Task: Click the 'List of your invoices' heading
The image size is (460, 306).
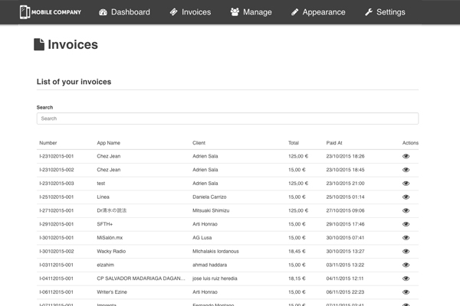Action: (74, 82)
